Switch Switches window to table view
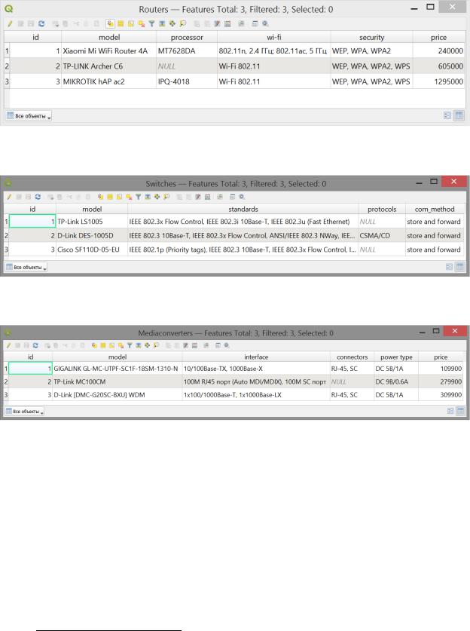470x631 pixels. point(459,267)
